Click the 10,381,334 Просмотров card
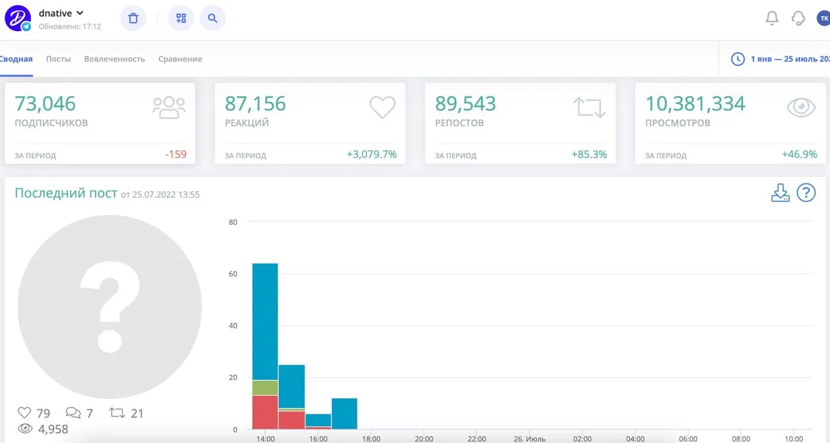This screenshot has height=443, width=830. pyautogui.click(x=730, y=123)
